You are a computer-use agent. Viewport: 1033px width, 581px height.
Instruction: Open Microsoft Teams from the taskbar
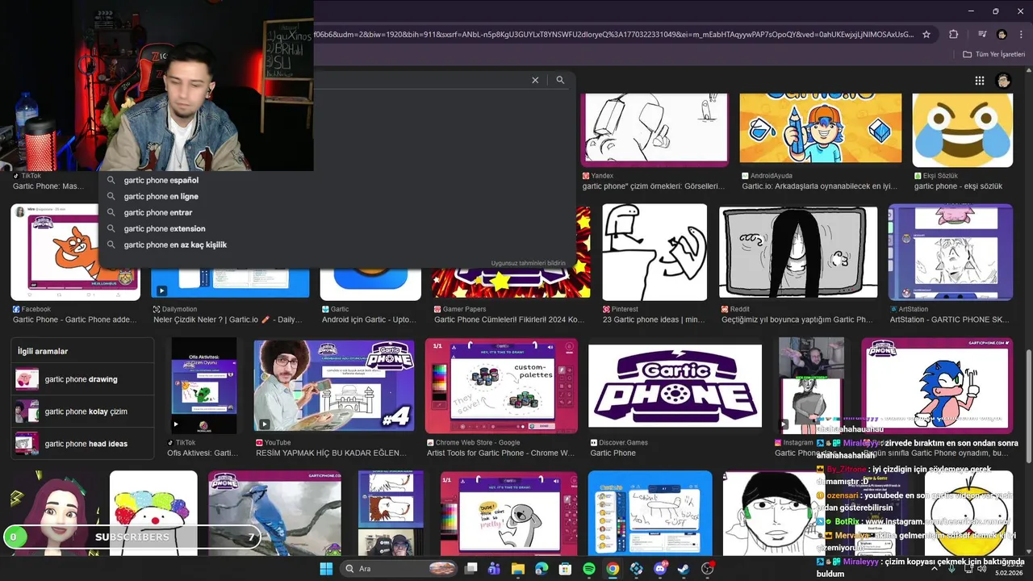click(x=495, y=569)
